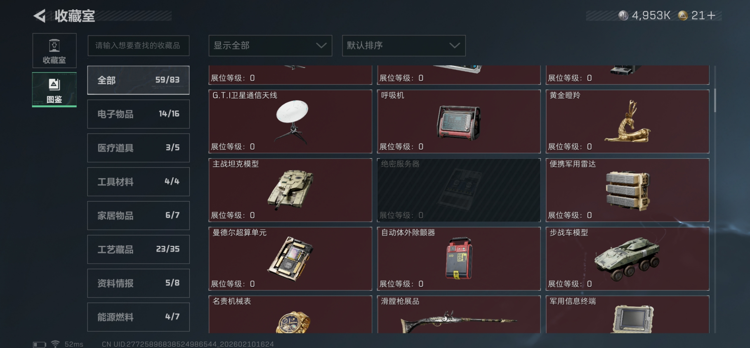Switch to the 工艺藏品 category

pos(138,249)
